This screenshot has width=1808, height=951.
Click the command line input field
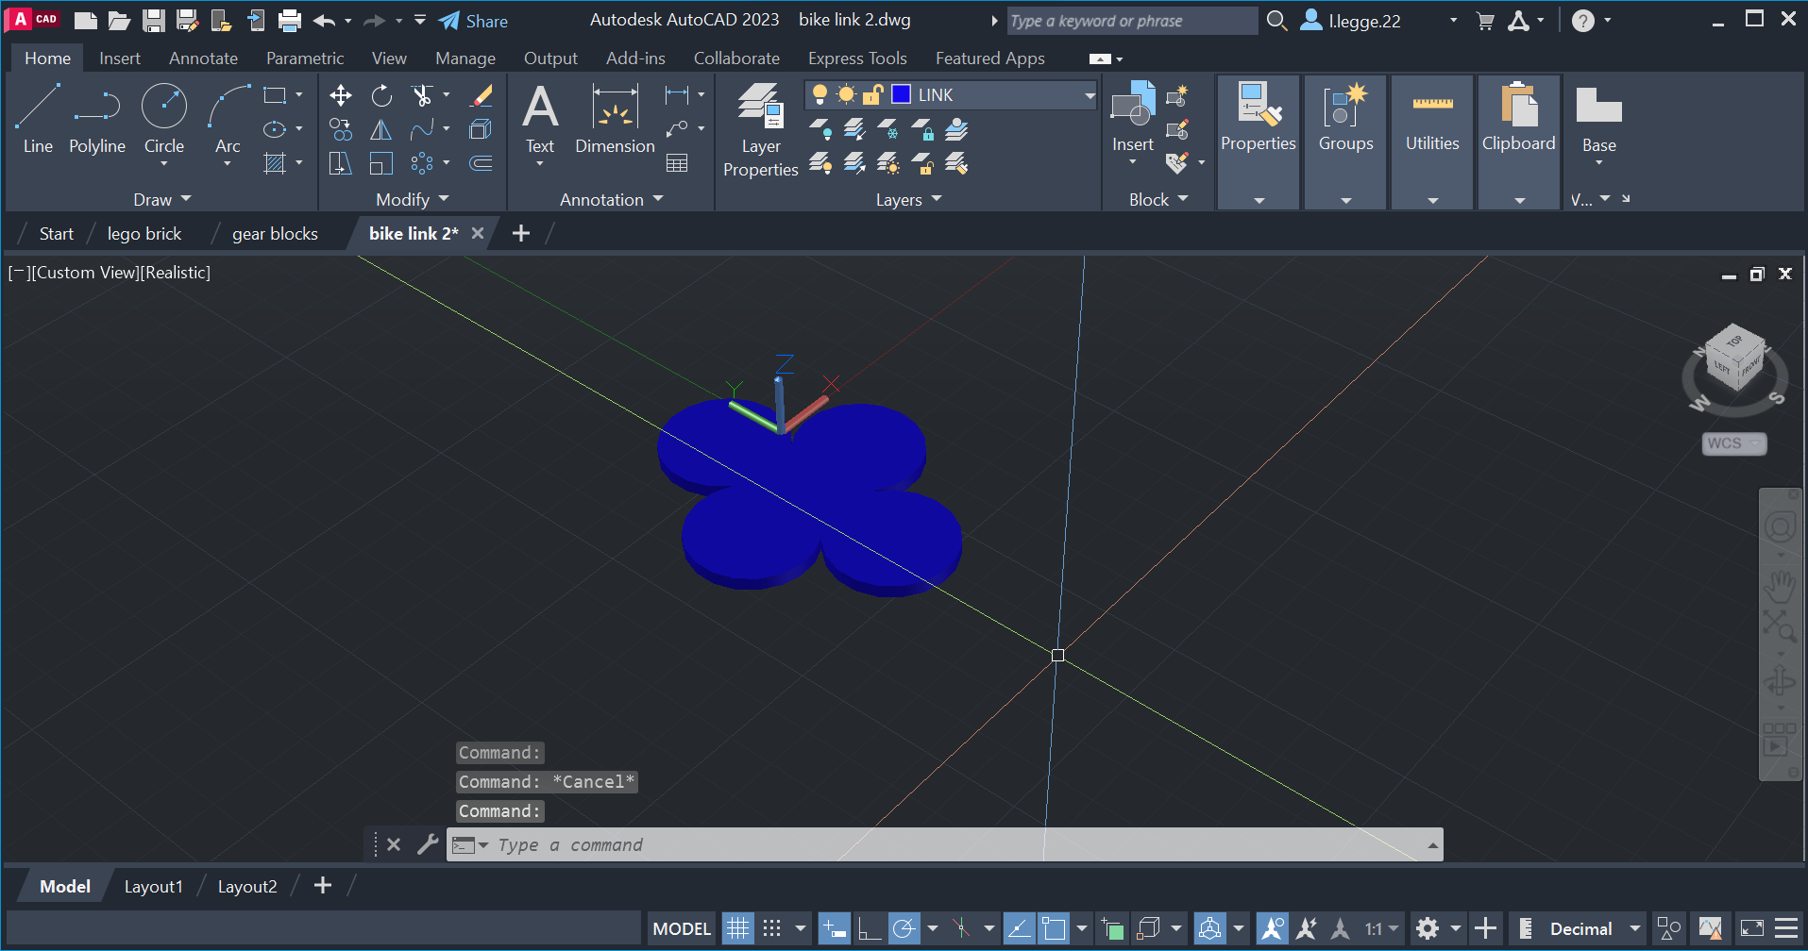(x=944, y=844)
